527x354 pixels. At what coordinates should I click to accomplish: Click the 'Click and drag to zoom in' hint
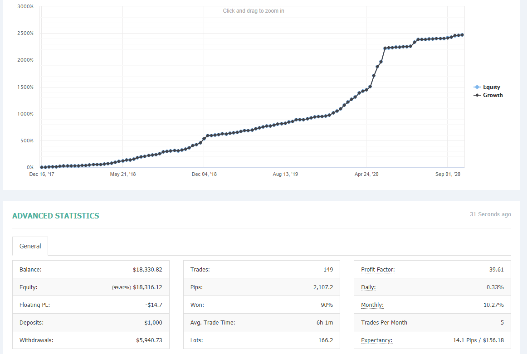coord(254,11)
